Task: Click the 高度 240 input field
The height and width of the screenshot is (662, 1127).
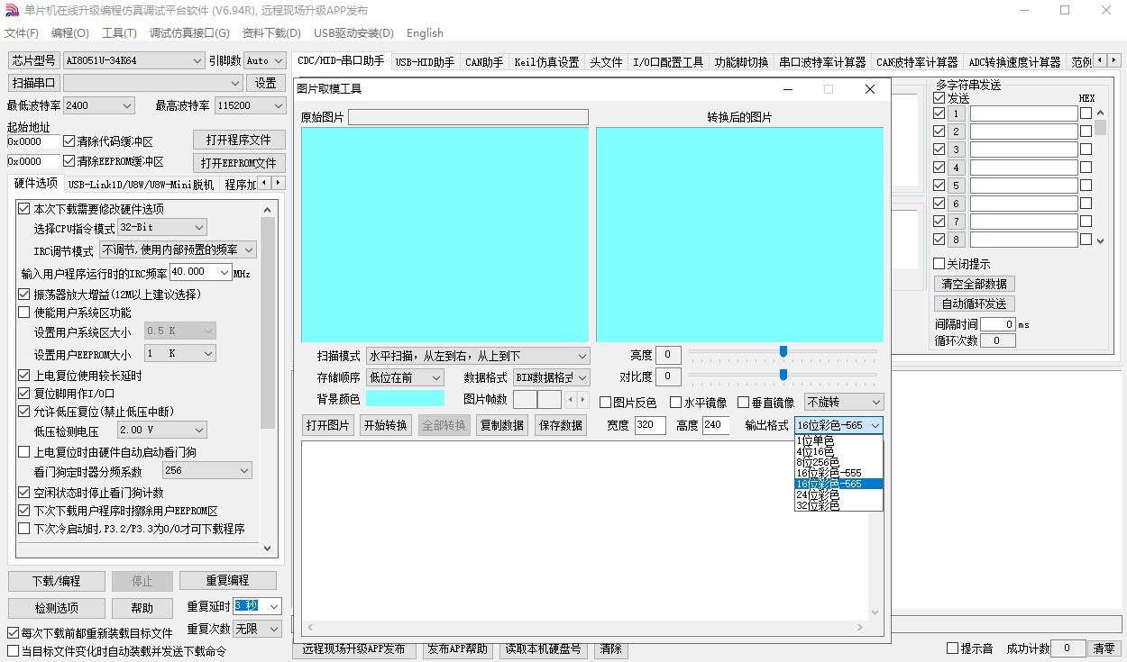Action: [716, 425]
